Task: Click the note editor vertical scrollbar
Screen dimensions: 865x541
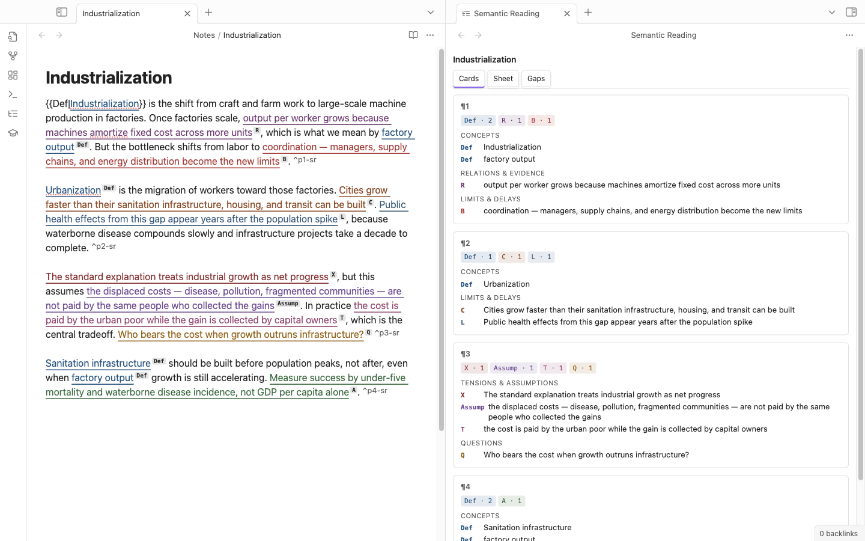Action: (x=441, y=240)
